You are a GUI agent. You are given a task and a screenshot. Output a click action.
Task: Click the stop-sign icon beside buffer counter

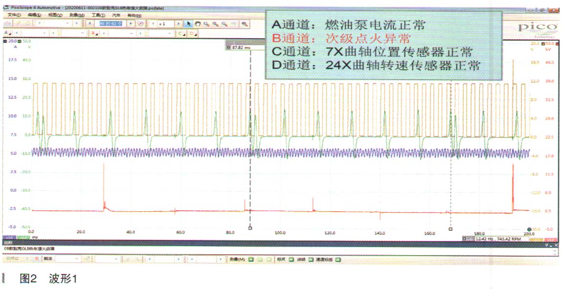pos(140,23)
